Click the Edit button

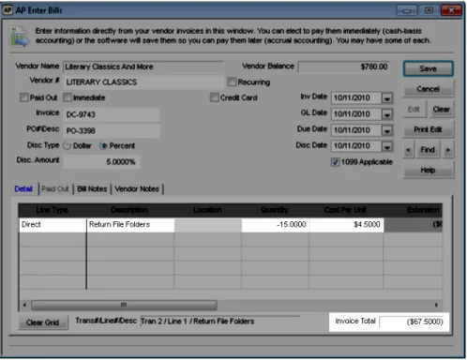click(414, 110)
